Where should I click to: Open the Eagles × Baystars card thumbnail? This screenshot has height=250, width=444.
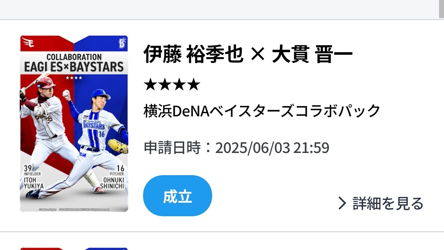[x=74, y=123]
